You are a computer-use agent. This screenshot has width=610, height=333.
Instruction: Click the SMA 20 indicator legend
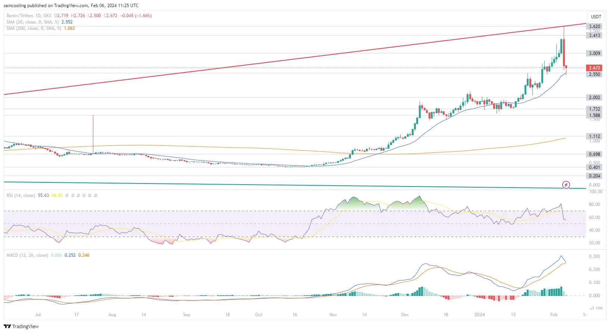click(33, 22)
